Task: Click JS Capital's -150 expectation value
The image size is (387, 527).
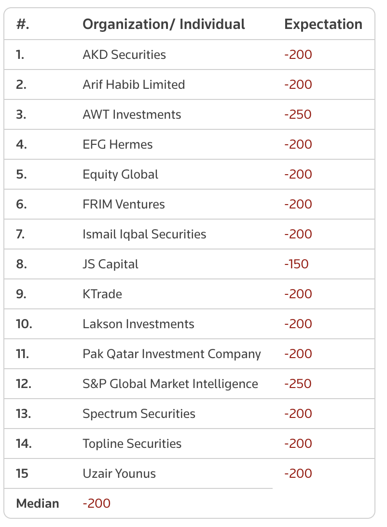Action: pos(296,264)
